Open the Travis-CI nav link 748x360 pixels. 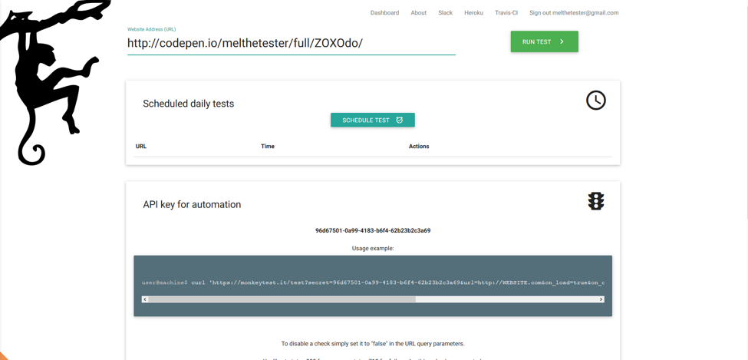(506, 13)
